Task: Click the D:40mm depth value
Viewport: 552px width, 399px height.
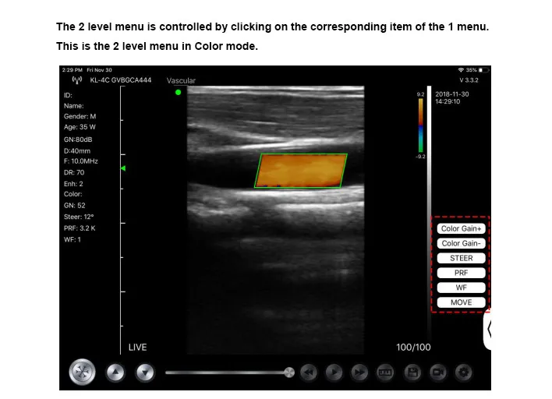Action: point(77,151)
